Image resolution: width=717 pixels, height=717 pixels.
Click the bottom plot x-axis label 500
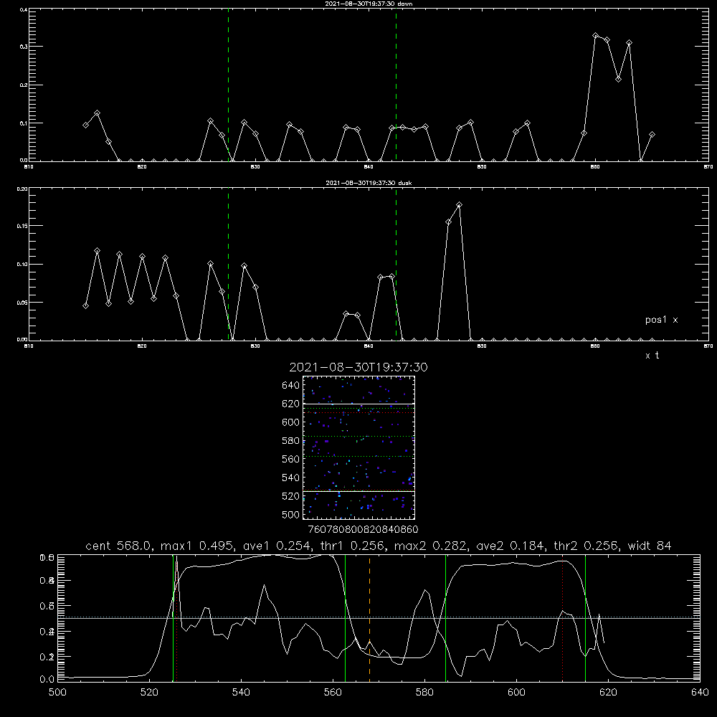[57, 693]
